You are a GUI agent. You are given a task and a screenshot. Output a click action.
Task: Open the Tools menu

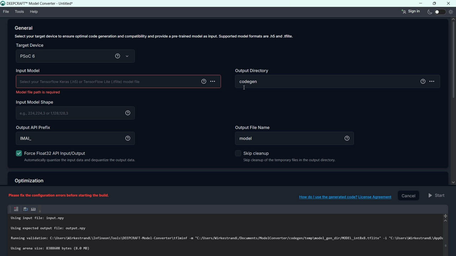coord(19,12)
